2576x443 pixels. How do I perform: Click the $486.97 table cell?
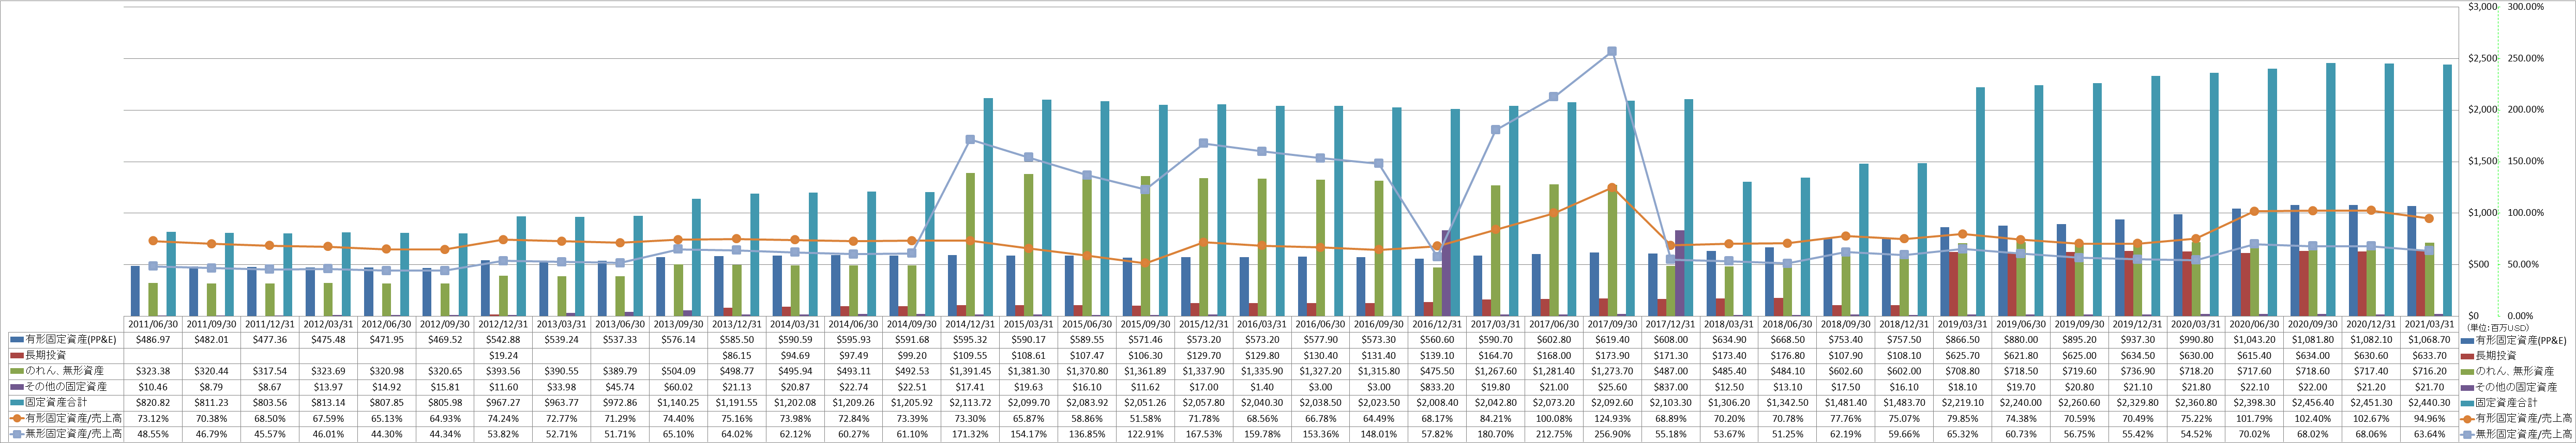[153, 340]
